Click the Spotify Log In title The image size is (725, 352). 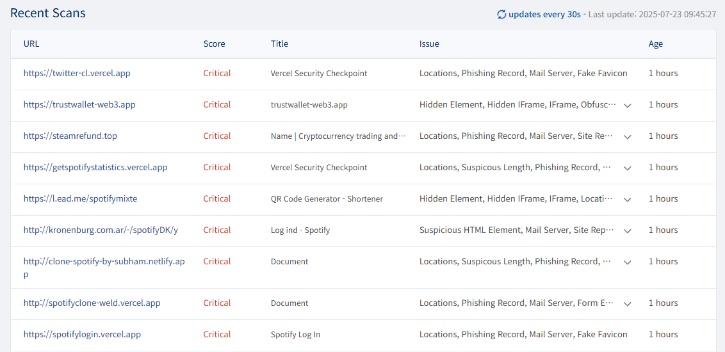point(295,334)
